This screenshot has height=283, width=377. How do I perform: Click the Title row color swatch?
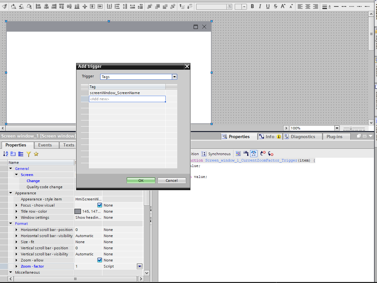point(78,211)
